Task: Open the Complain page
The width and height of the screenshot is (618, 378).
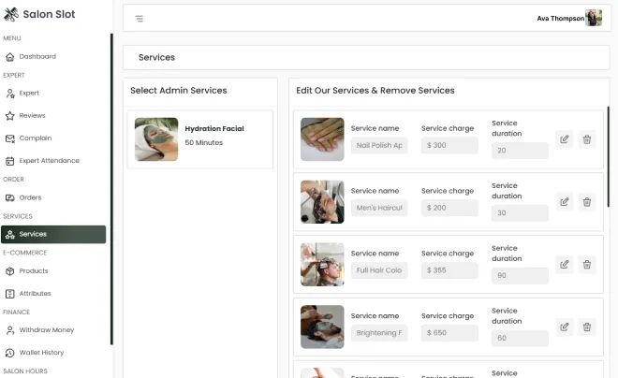Action: [x=53, y=138]
